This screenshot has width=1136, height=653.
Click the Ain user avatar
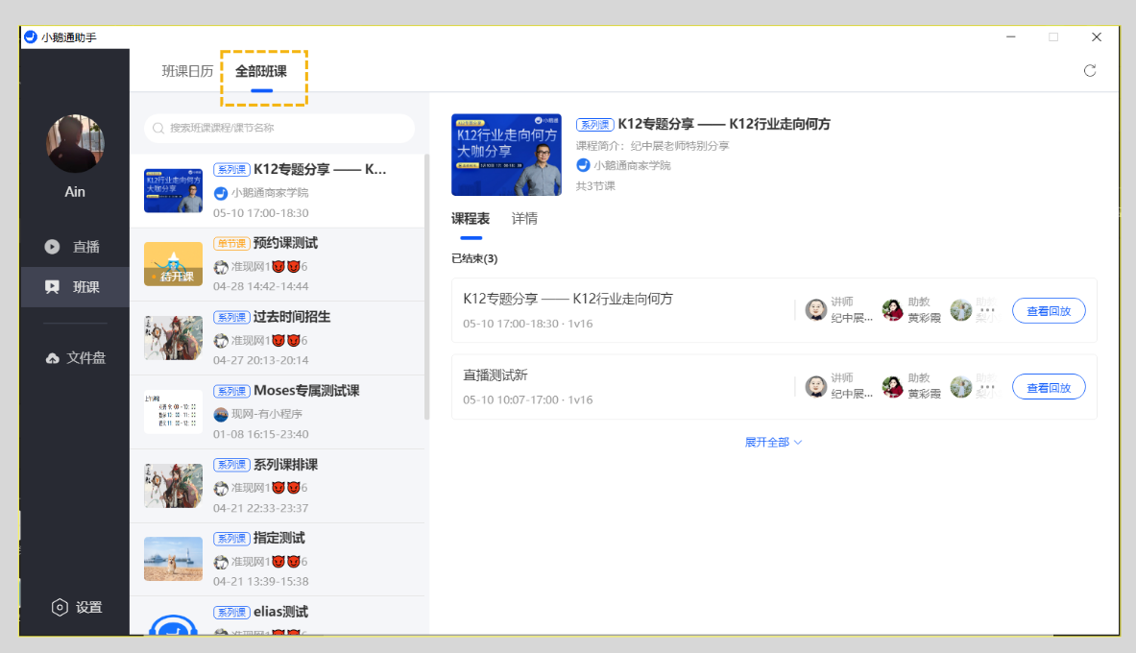75,144
